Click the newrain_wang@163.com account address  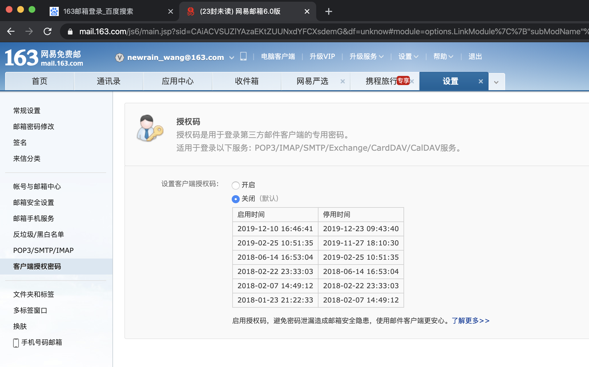click(176, 57)
